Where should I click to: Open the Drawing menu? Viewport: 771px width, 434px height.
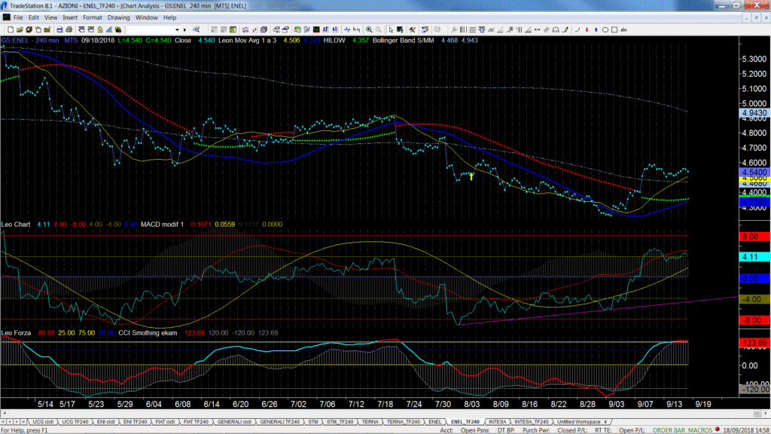pyautogui.click(x=118, y=18)
